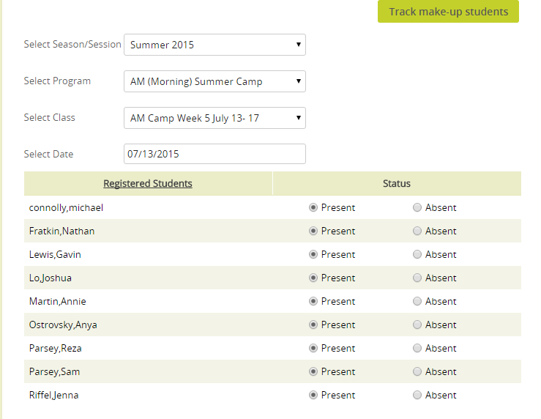Viewport: 541px width, 419px height.
Task: Mark Lewis,Gavin as Absent
Action: (417, 254)
